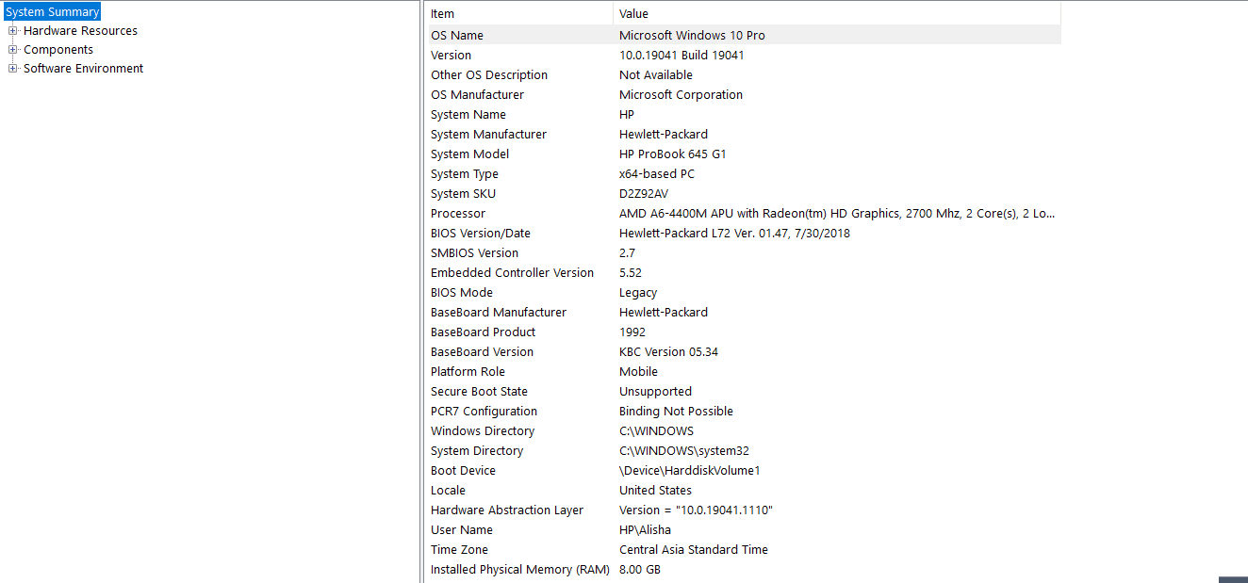The height and width of the screenshot is (583, 1248).
Task: Select the Software Environment tree item
Action: click(x=84, y=69)
